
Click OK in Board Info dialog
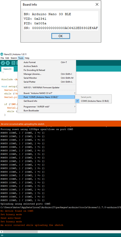pos(60,36)
